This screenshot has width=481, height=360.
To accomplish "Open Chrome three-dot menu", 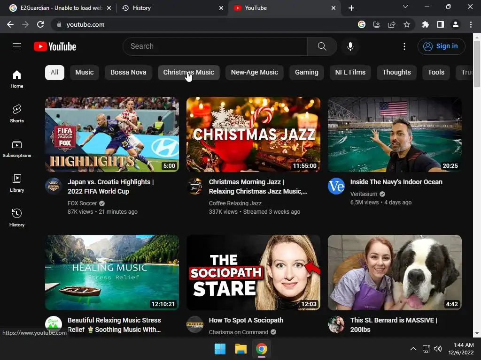I will 471,24.
